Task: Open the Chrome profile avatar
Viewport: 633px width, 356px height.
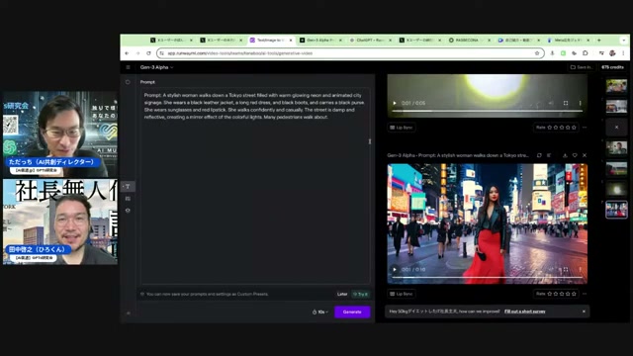Action: click(x=612, y=53)
